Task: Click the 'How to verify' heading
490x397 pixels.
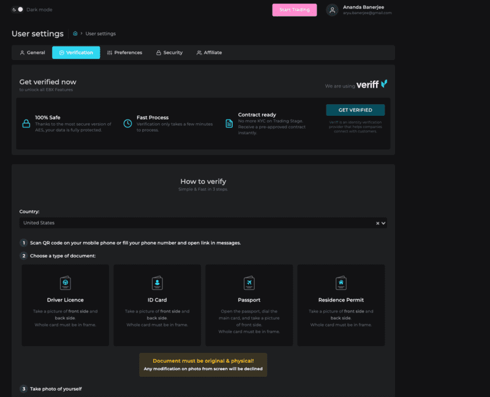Action: coord(203,181)
